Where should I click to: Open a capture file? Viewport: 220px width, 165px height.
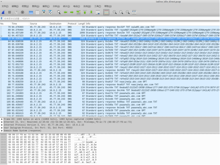point(31,12)
